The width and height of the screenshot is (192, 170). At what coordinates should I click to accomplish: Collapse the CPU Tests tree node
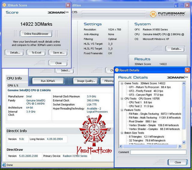[x=122, y=99]
